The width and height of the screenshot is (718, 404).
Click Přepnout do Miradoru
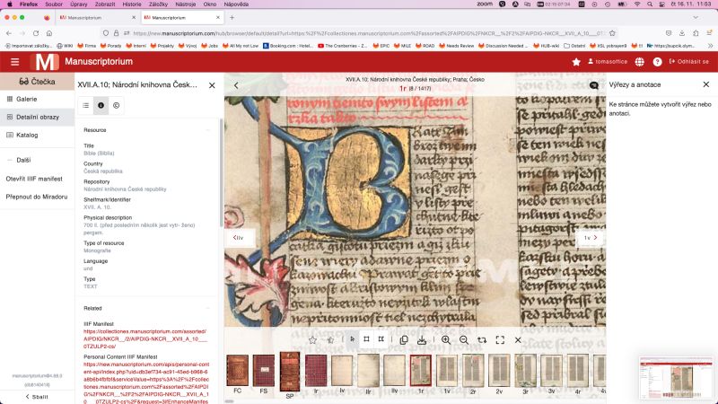coord(37,197)
